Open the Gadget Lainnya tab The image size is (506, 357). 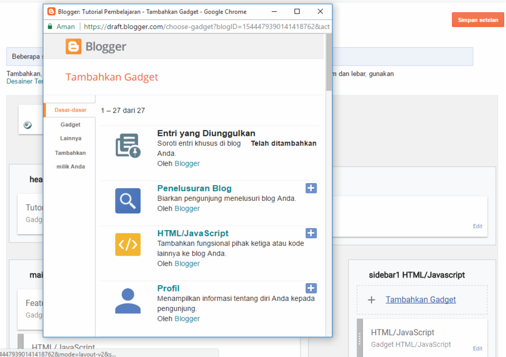(x=71, y=131)
